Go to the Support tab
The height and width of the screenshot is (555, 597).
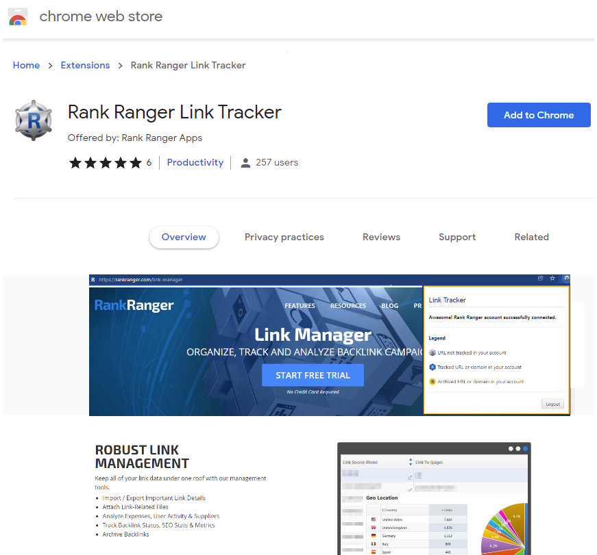tap(457, 237)
